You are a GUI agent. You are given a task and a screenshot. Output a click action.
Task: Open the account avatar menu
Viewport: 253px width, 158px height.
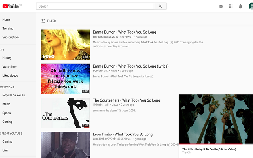251,6
